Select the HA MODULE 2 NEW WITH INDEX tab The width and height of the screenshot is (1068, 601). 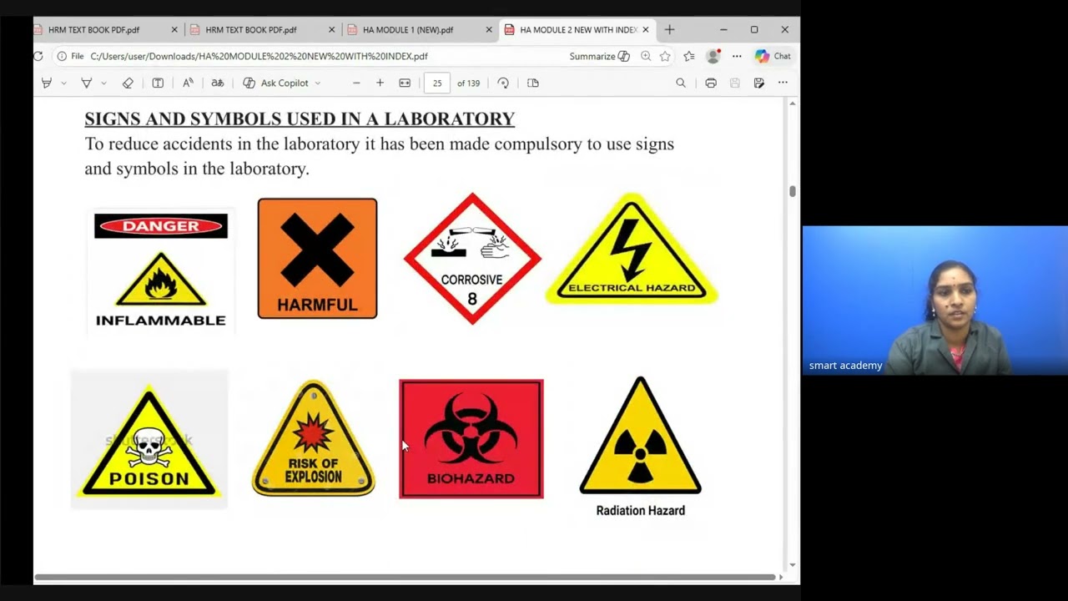(x=577, y=29)
